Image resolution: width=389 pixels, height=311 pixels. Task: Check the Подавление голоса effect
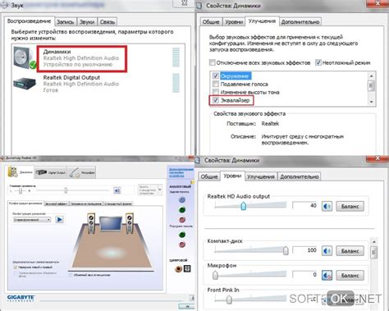(x=216, y=84)
